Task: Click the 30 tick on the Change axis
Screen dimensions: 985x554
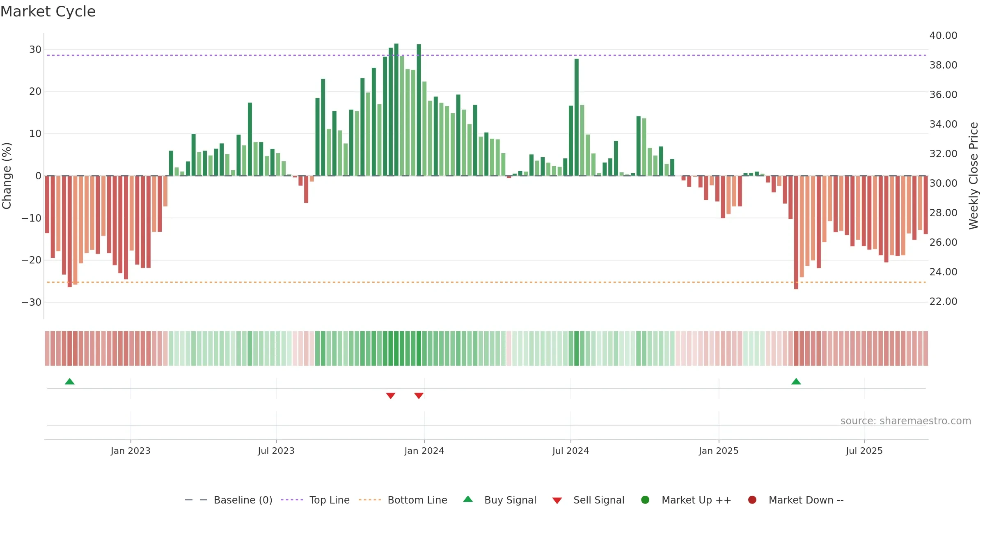Action: [x=35, y=50]
